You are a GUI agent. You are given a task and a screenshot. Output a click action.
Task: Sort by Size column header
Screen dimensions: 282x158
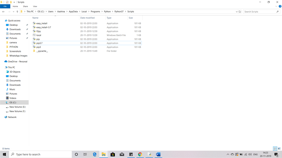coord(131,18)
